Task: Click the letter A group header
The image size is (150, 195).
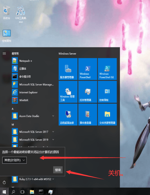Action: 13,109
